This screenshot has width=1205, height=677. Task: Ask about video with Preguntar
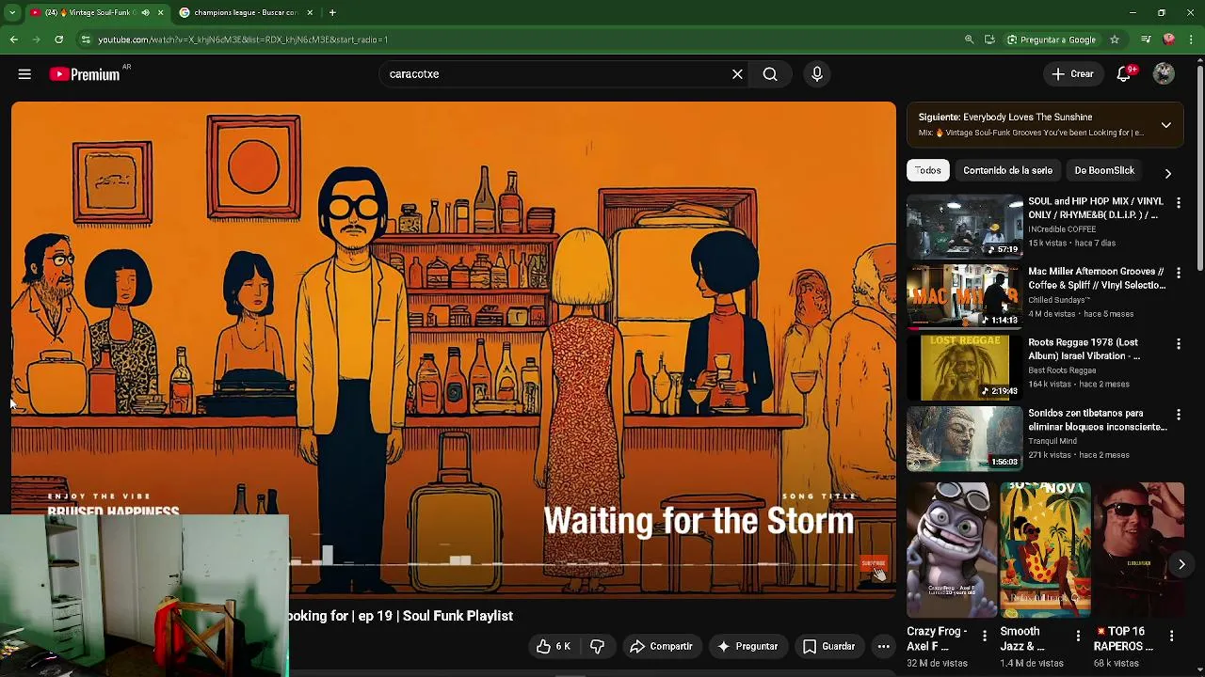(x=747, y=646)
